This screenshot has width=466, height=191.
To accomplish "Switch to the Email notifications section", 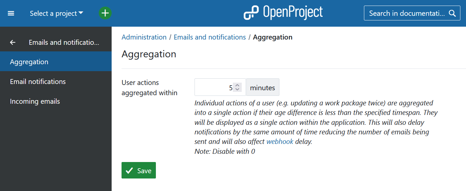I will pyautogui.click(x=38, y=81).
